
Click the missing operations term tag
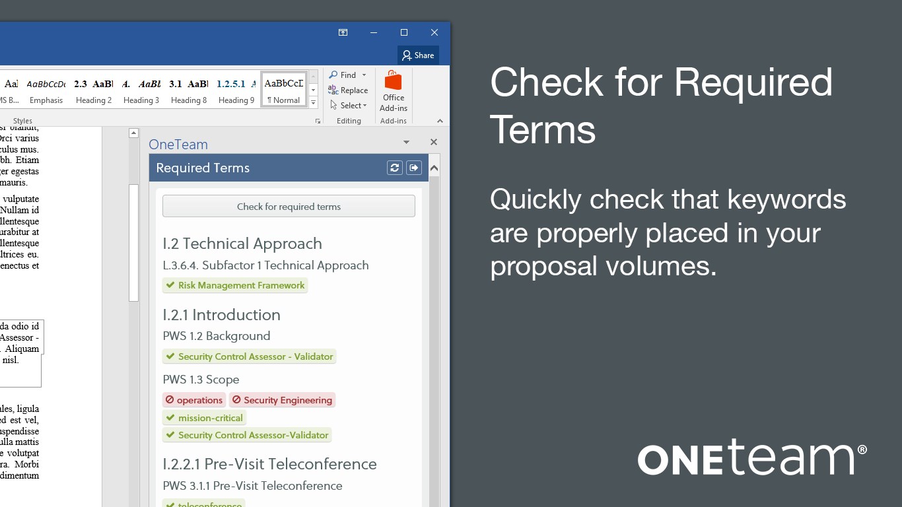194,400
